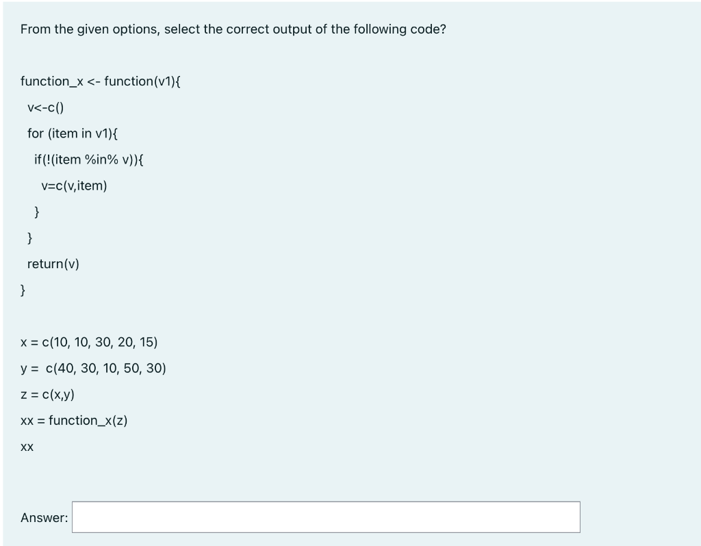Image resolution: width=701 pixels, height=546 pixels.
Task: Click the Answer label text
Action: click(x=43, y=517)
